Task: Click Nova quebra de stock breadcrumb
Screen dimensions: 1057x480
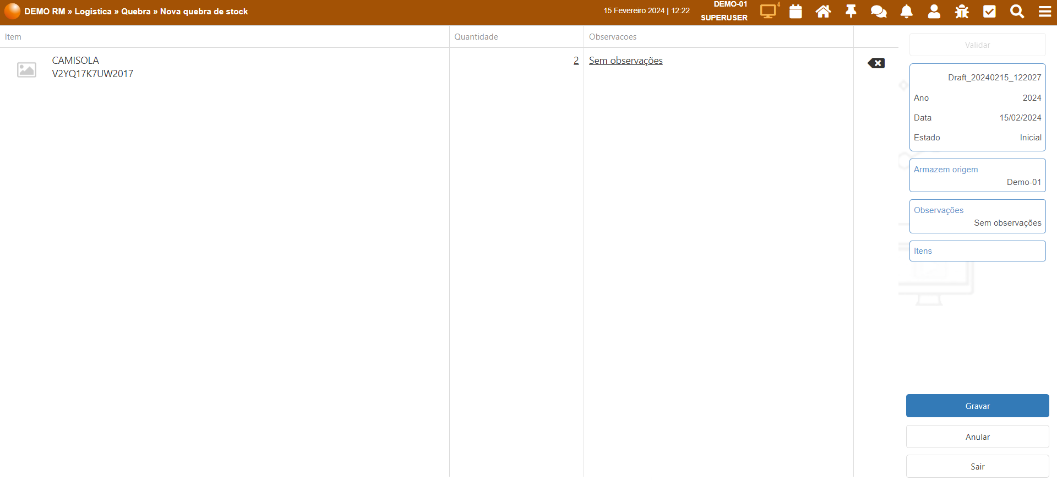Action: click(204, 12)
